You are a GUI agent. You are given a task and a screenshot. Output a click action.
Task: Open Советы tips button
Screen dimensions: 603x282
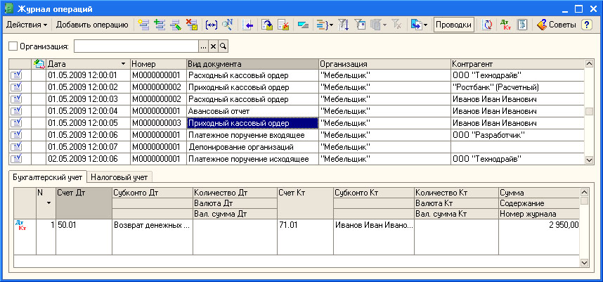[x=556, y=25]
